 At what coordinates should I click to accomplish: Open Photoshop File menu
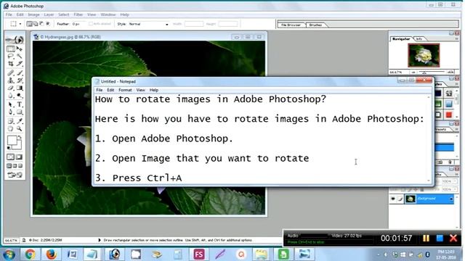click(9, 14)
